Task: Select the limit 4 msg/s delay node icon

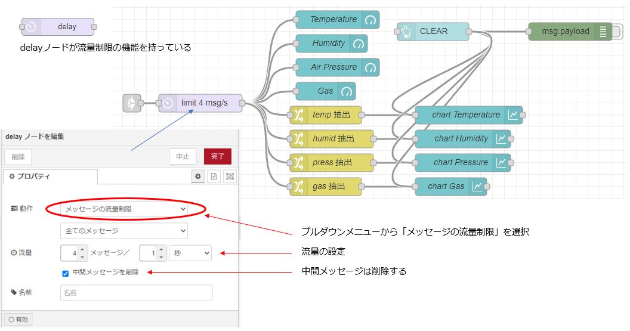Action: [x=168, y=103]
